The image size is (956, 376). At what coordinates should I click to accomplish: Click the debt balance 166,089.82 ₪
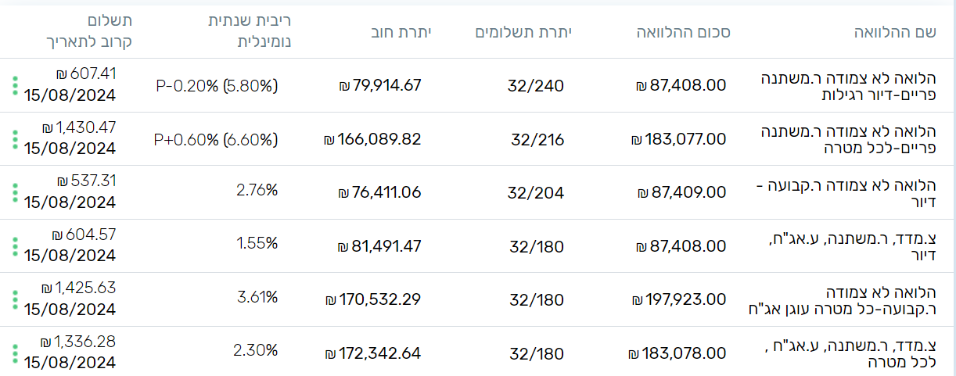tap(372, 139)
